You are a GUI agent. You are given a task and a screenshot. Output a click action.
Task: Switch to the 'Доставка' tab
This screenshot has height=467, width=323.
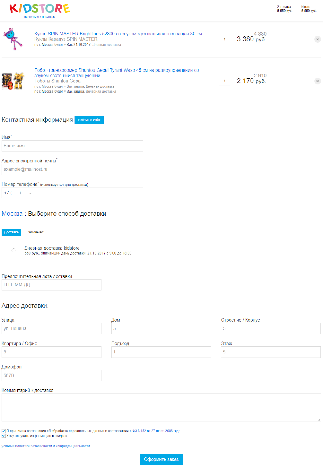click(11, 232)
